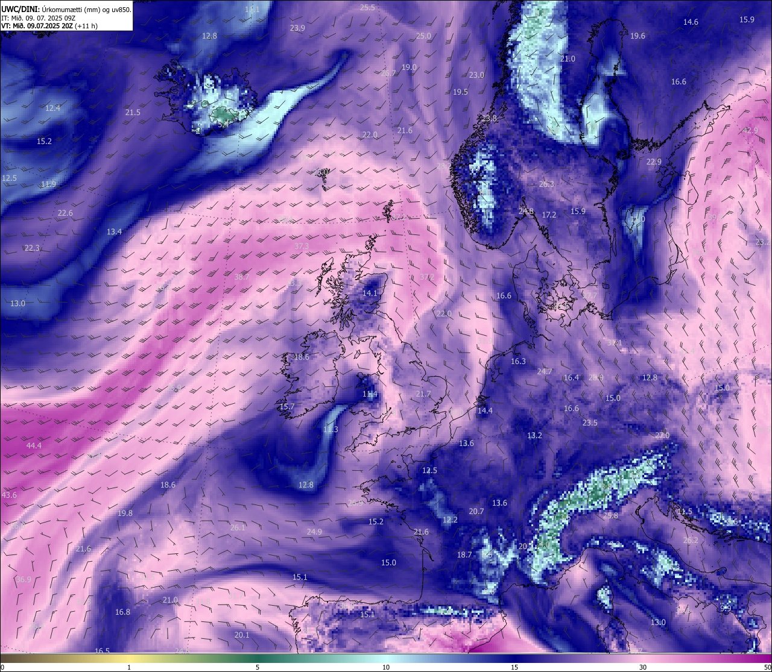The height and width of the screenshot is (672, 772).
Task: Click the 13.4 value southwest of Iceland
Action: (x=114, y=231)
